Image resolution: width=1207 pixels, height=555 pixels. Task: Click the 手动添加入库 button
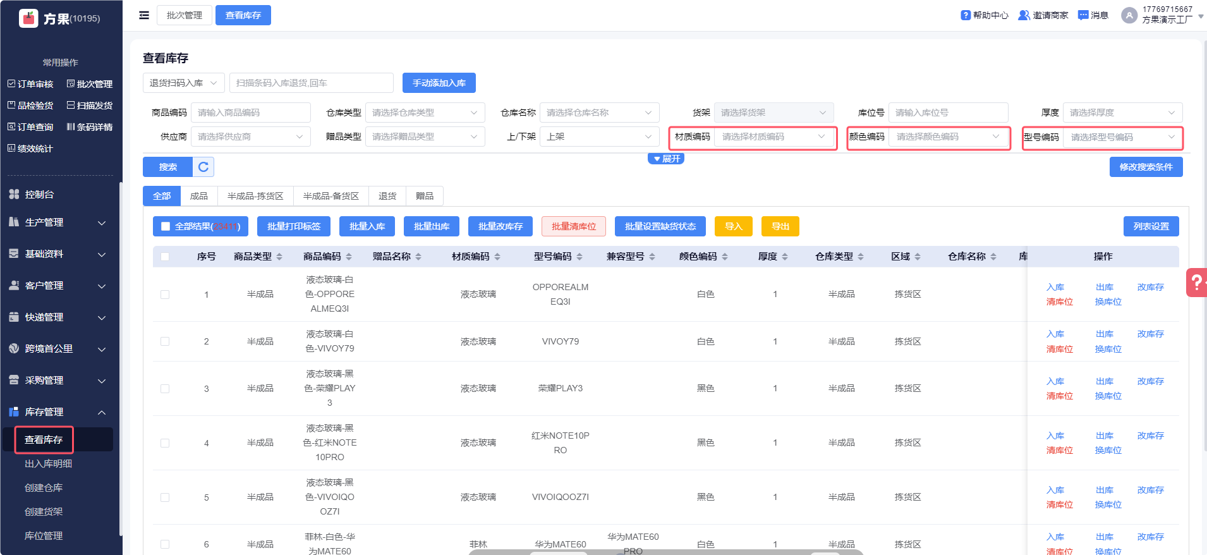pyautogui.click(x=439, y=83)
